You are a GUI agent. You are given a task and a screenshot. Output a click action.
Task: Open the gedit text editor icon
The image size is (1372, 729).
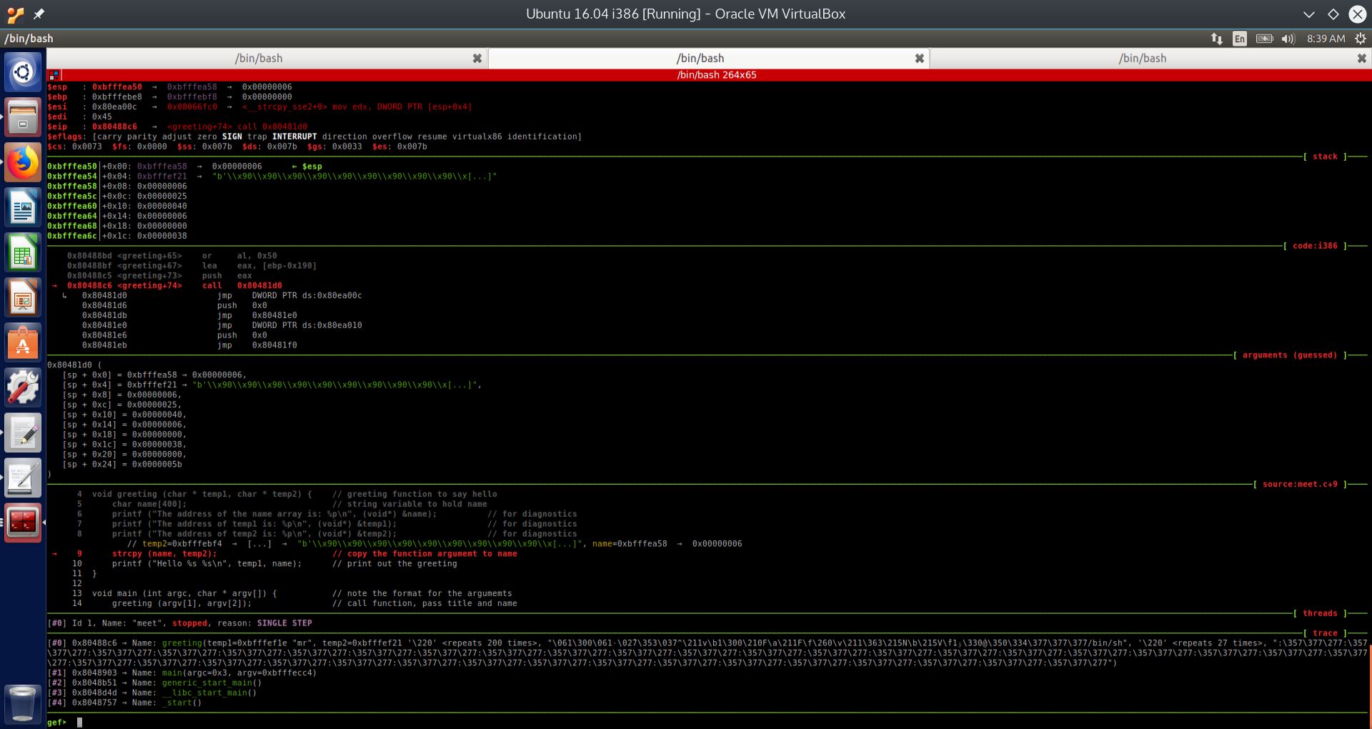(24, 432)
